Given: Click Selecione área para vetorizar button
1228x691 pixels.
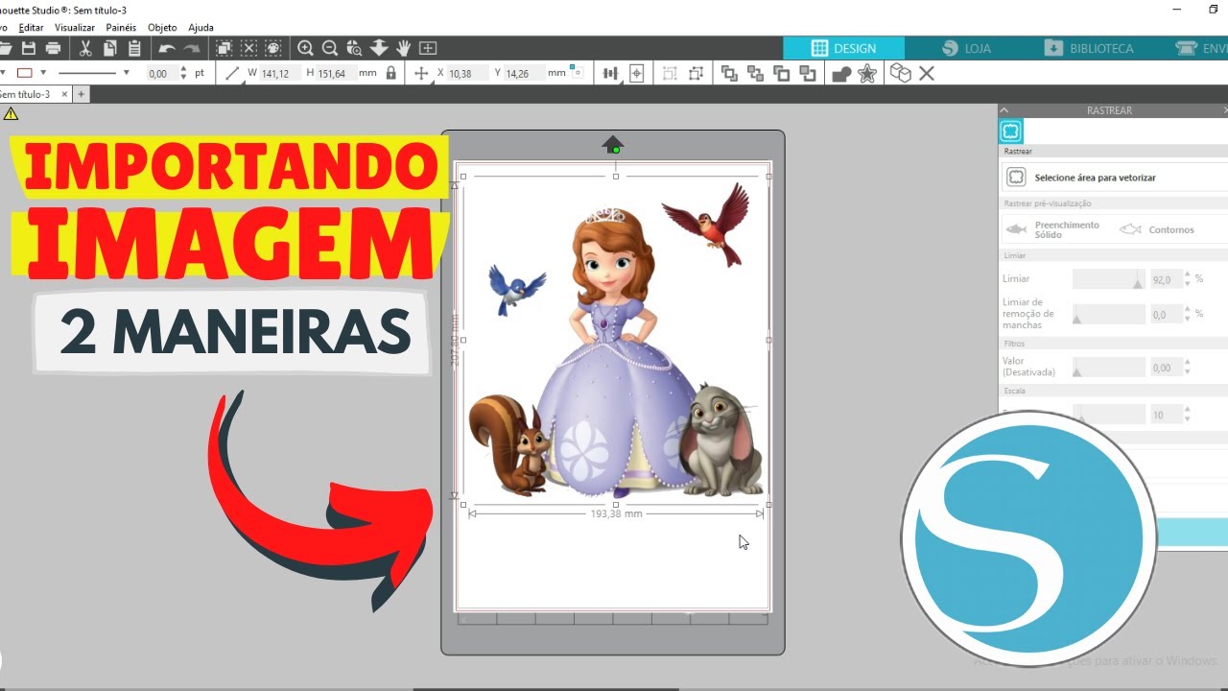Looking at the screenshot, I should tap(1115, 178).
